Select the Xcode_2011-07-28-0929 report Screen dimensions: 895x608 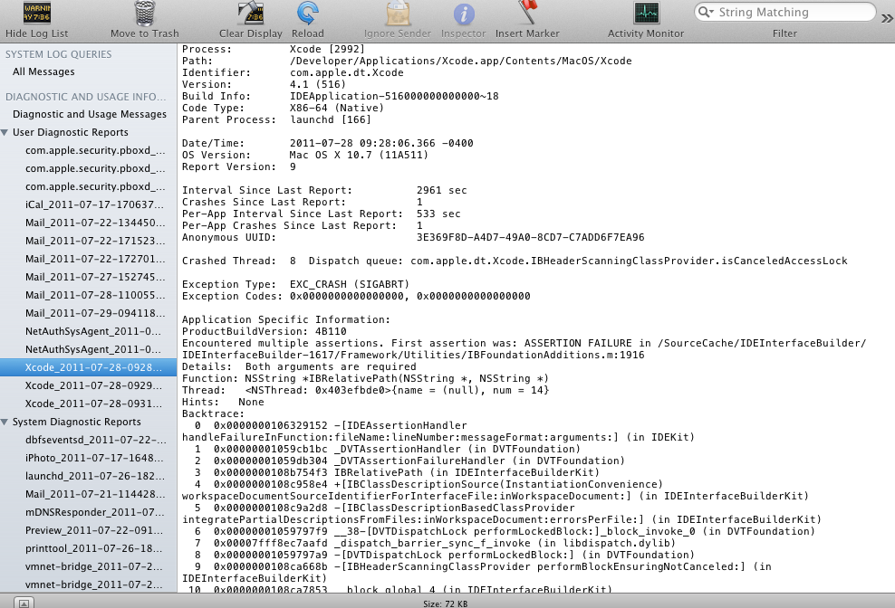[x=89, y=385]
